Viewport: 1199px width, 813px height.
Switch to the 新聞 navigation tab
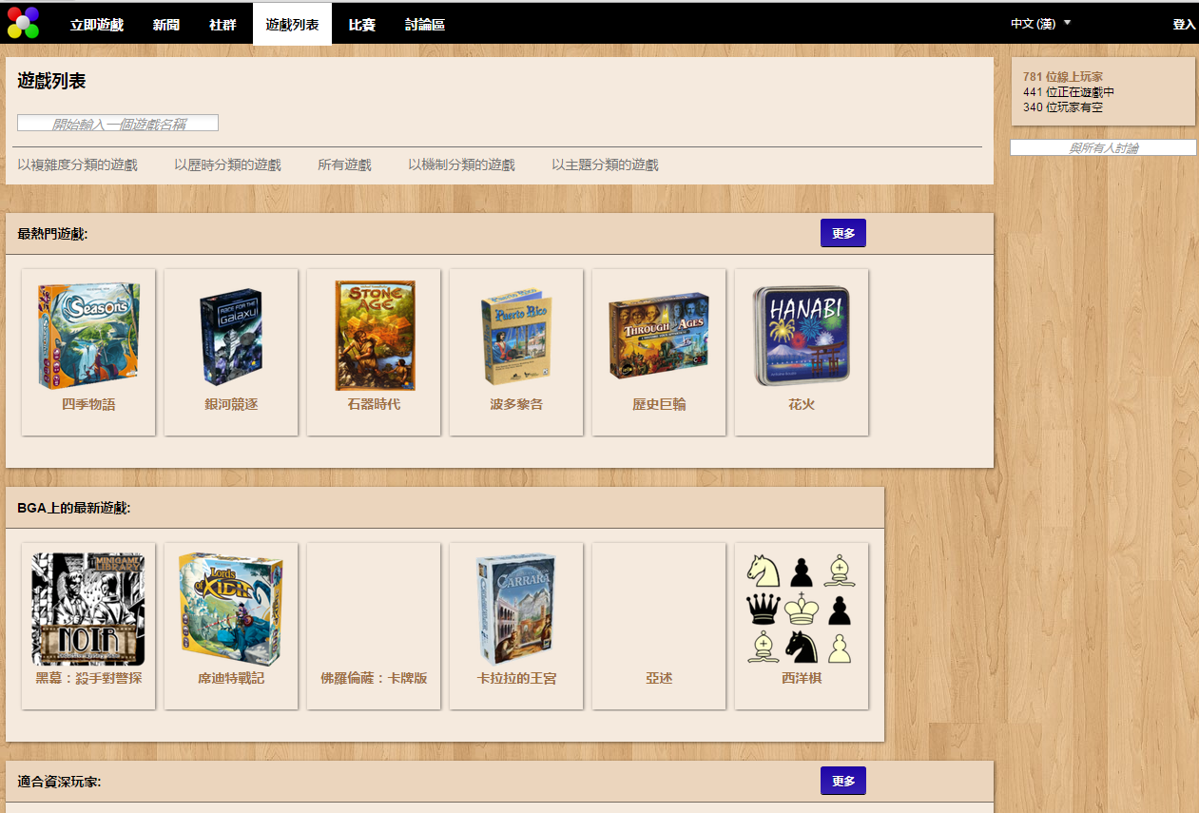tap(166, 25)
